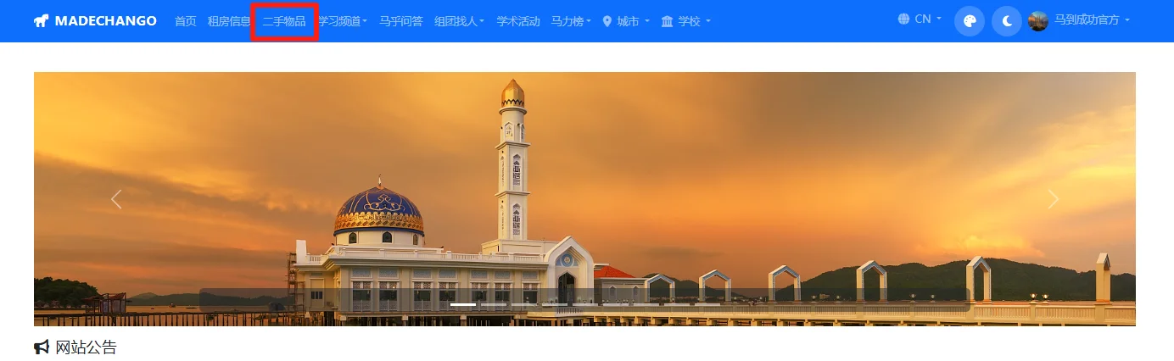The image size is (1174, 361).
Task: Open the 马到成功官方 account menu
Action: (1092, 20)
